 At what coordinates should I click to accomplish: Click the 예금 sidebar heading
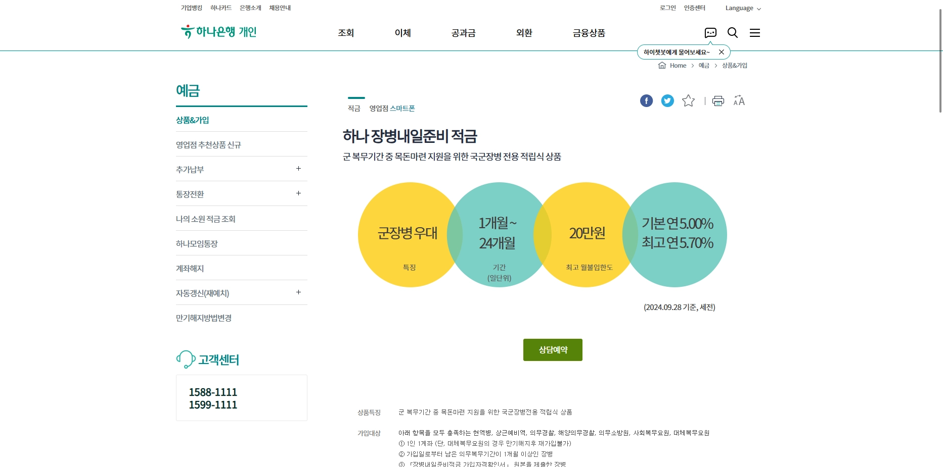point(188,91)
